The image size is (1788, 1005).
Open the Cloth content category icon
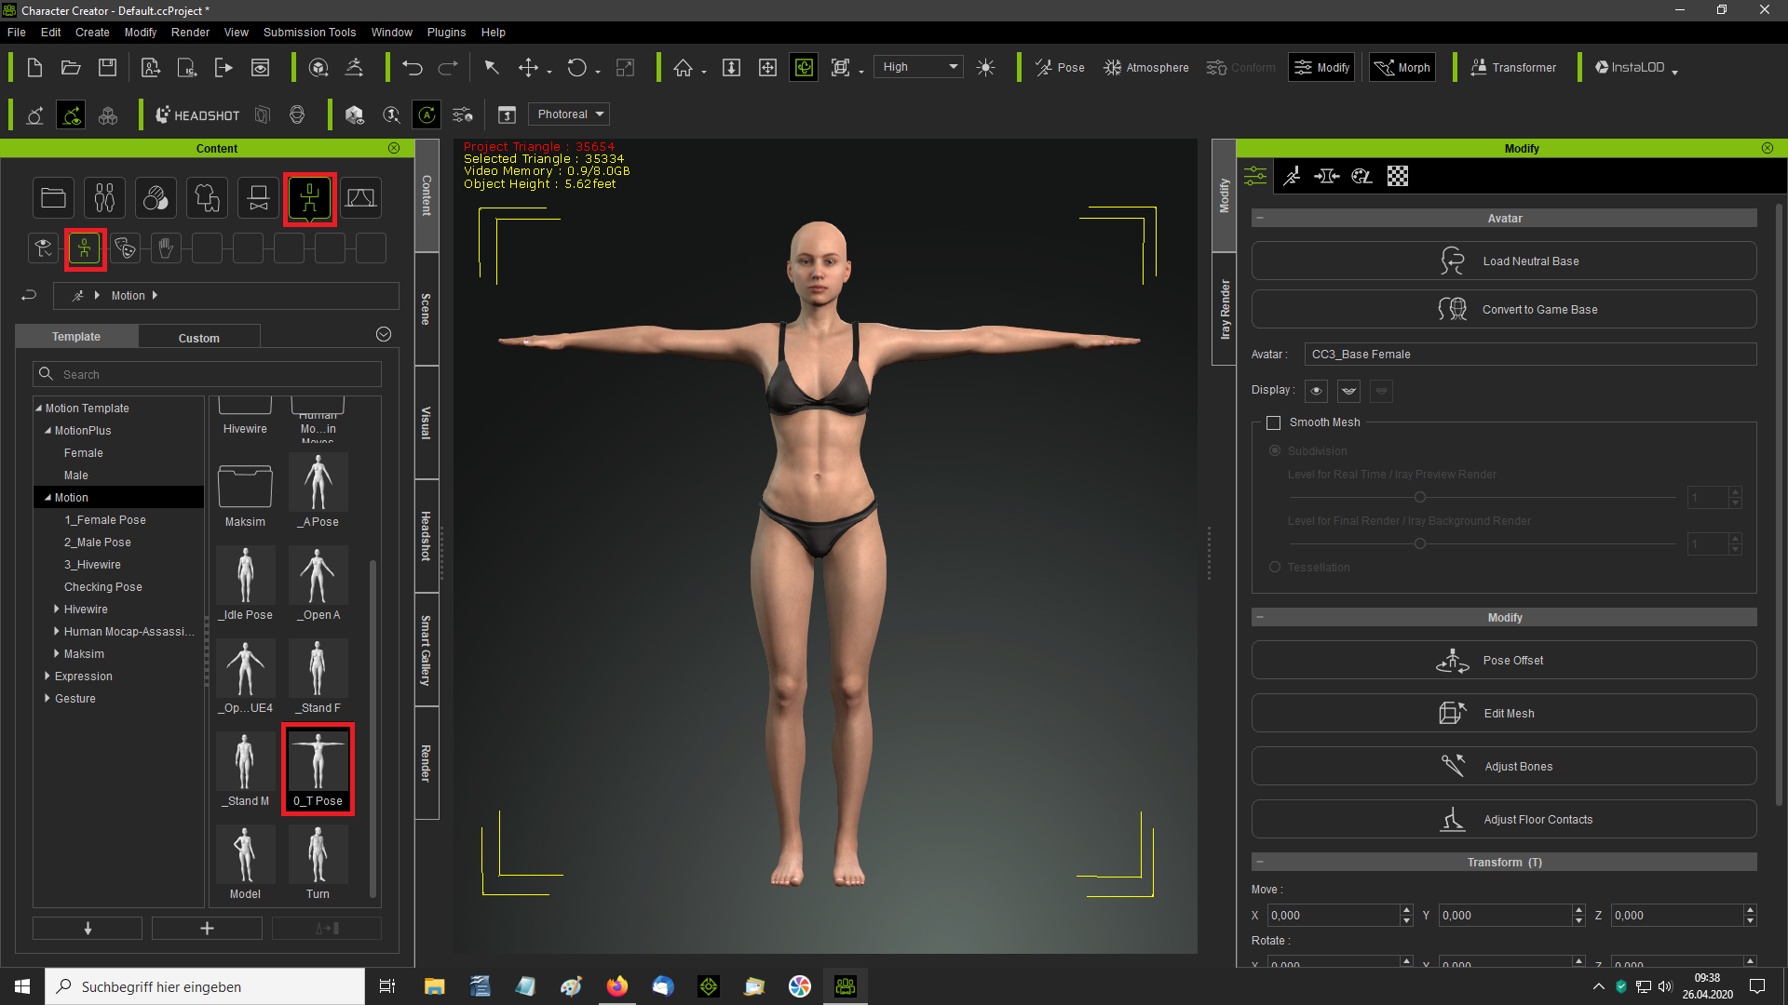[x=207, y=198]
